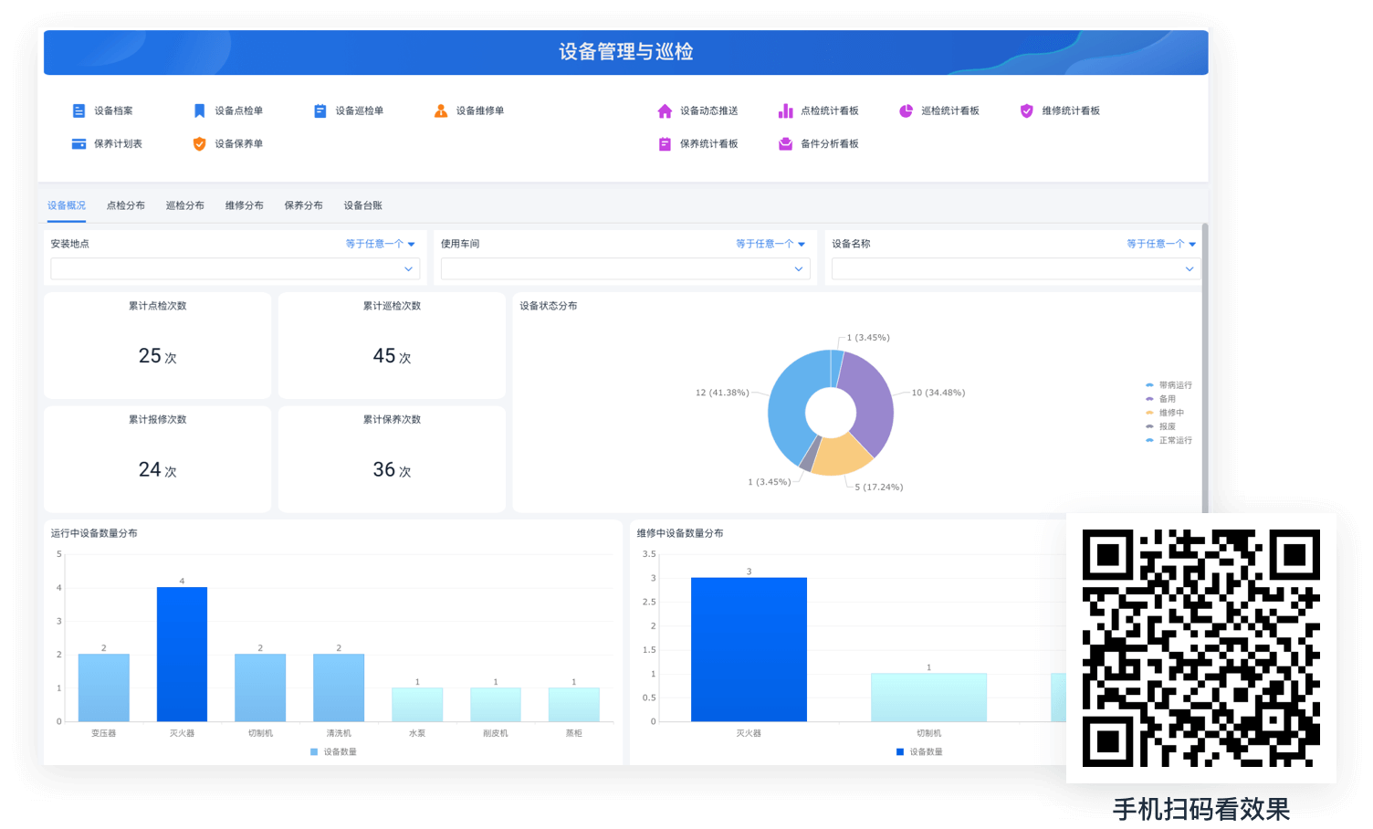Click the 设备保养单 orange shield icon
The width and height of the screenshot is (1373, 829).
point(199,144)
